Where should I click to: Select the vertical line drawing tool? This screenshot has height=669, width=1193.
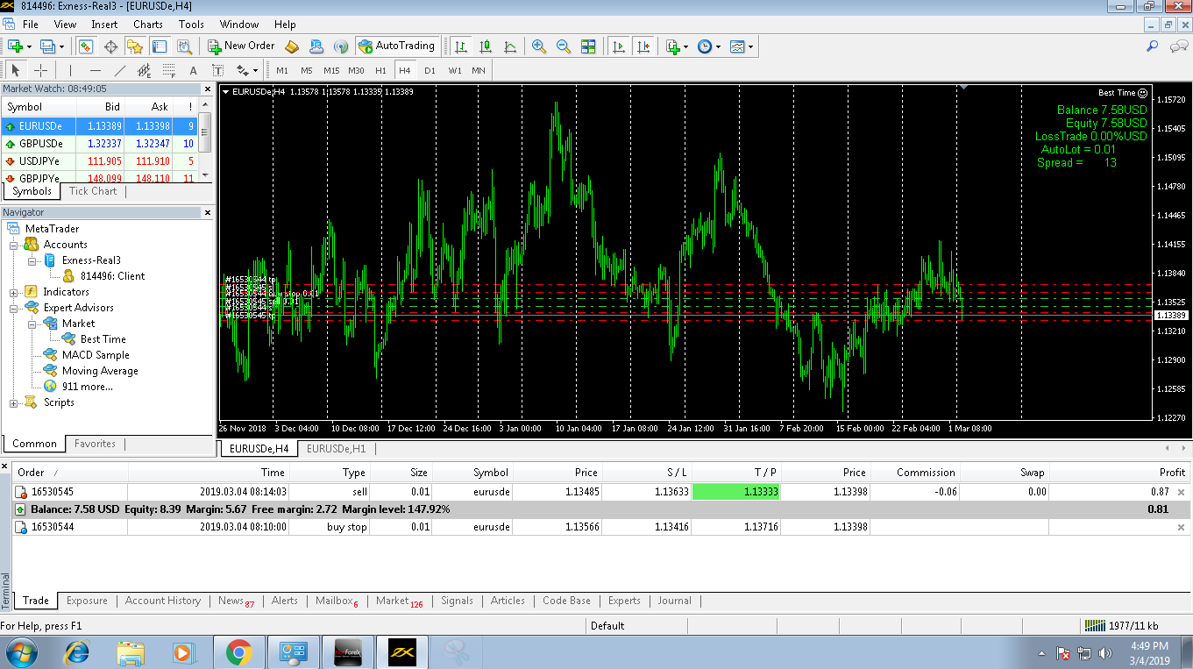(x=71, y=70)
